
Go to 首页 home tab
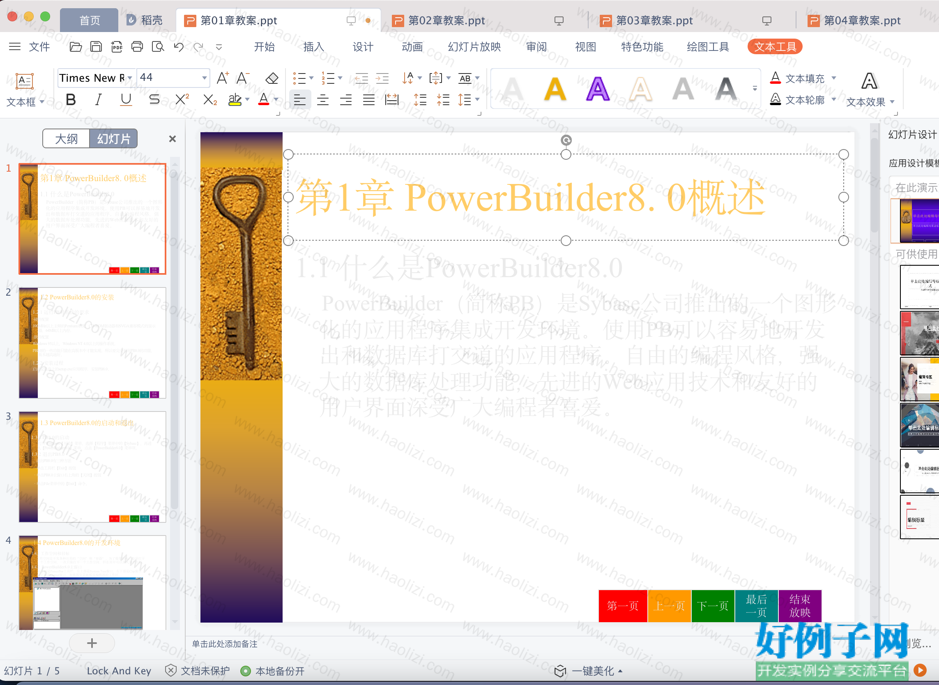(x=89, y=20)
